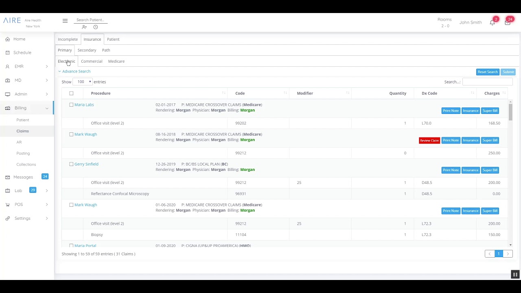This screenshot has height=293, width=521.
Task: Switch to the Patient tab
Action: (113, 39)
